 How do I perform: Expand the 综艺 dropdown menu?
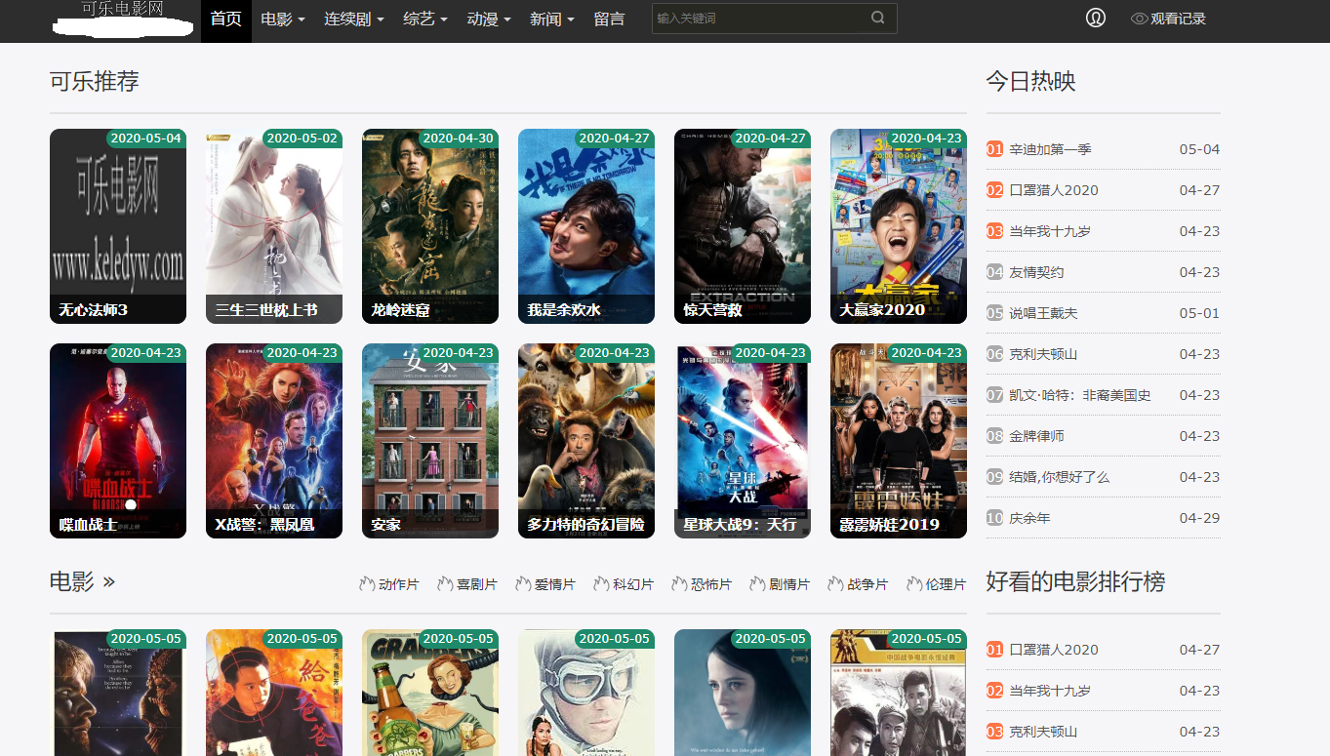425,20
